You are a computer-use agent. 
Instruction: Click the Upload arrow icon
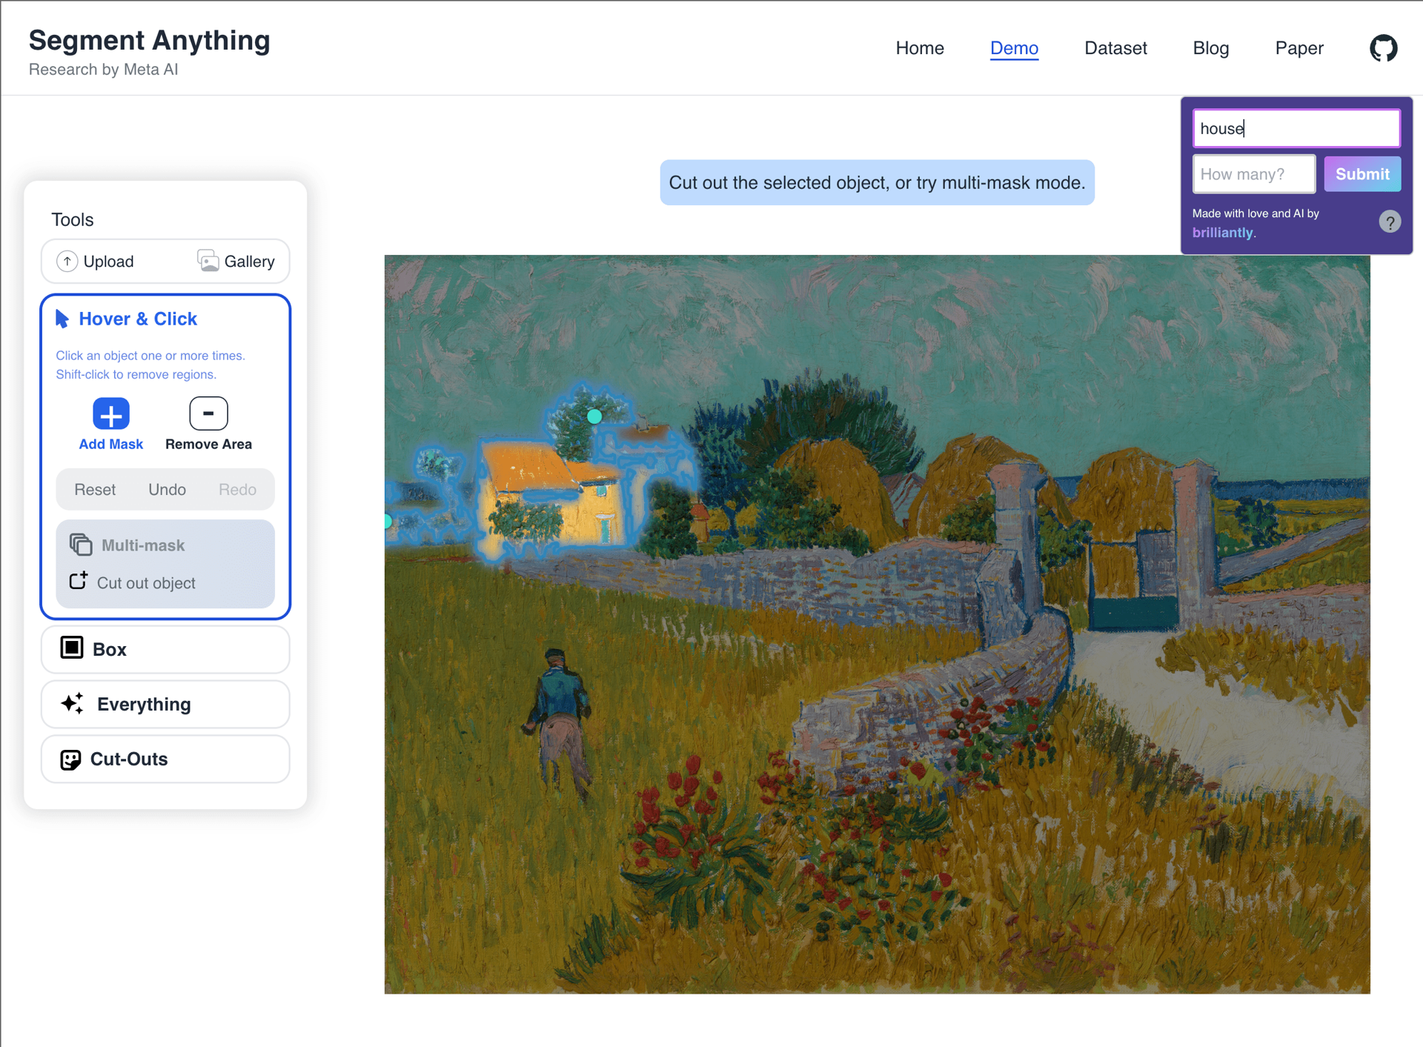click(67, 262)
